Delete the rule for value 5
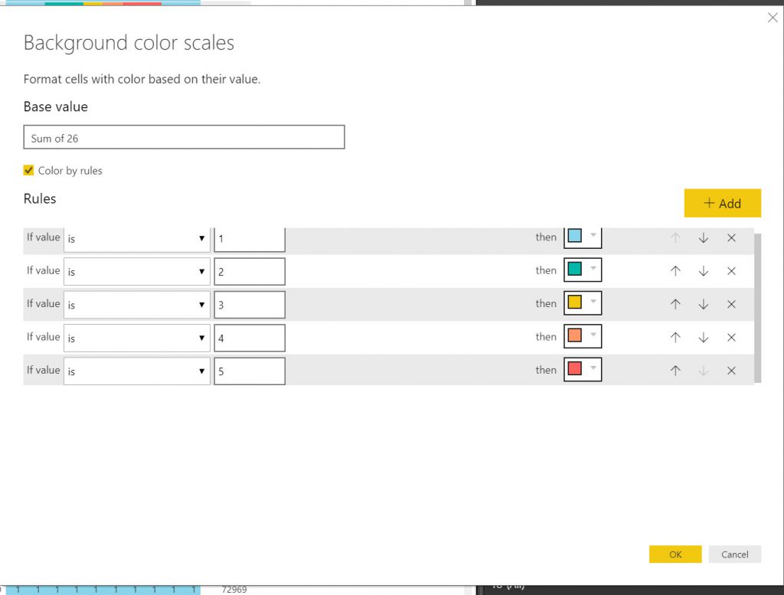 click(731, 371)
